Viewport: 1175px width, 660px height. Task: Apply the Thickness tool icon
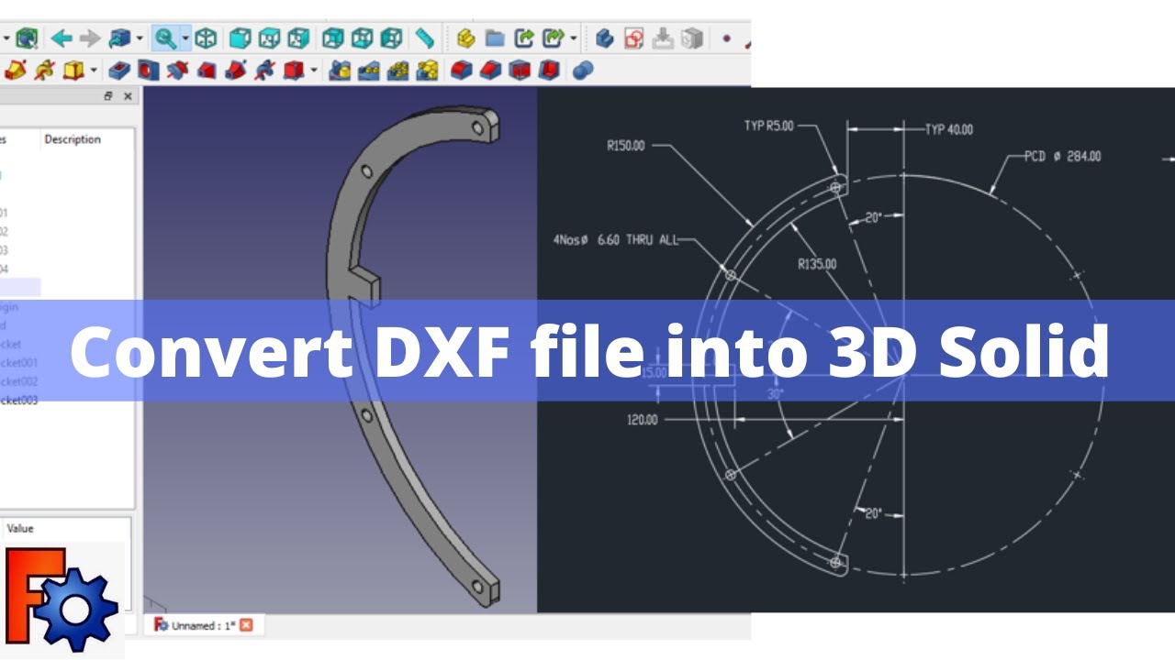pos(549,70)
